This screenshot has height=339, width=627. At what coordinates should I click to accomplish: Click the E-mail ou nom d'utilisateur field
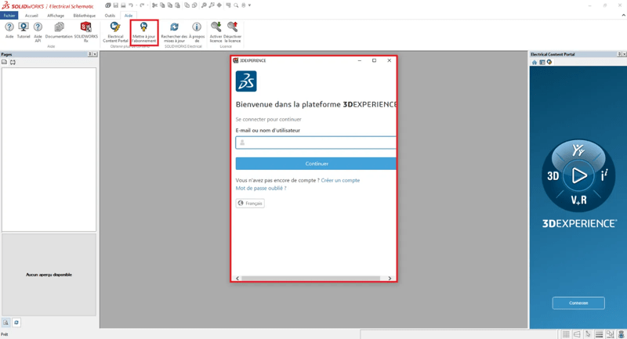317,142
